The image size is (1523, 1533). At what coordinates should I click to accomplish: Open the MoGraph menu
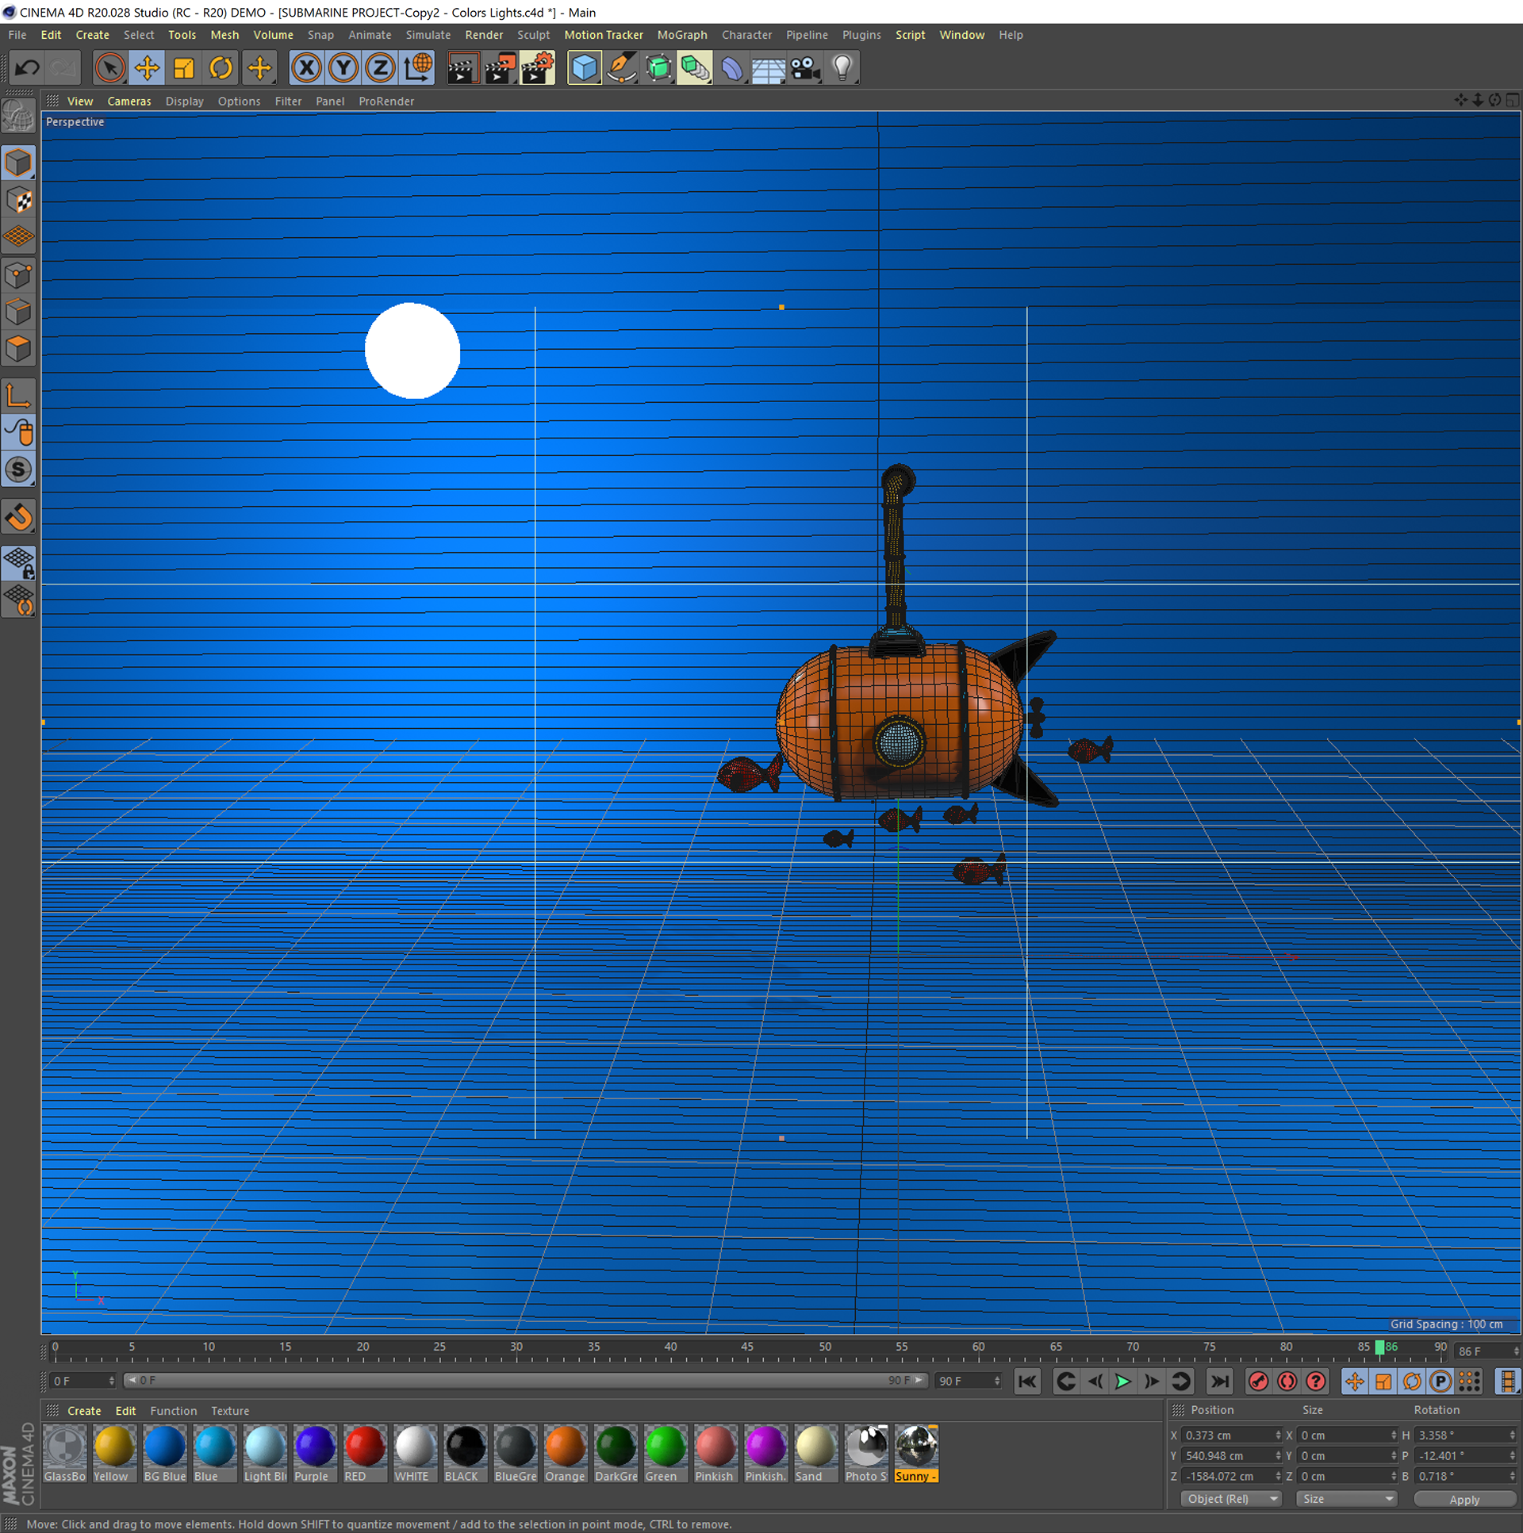681,35
